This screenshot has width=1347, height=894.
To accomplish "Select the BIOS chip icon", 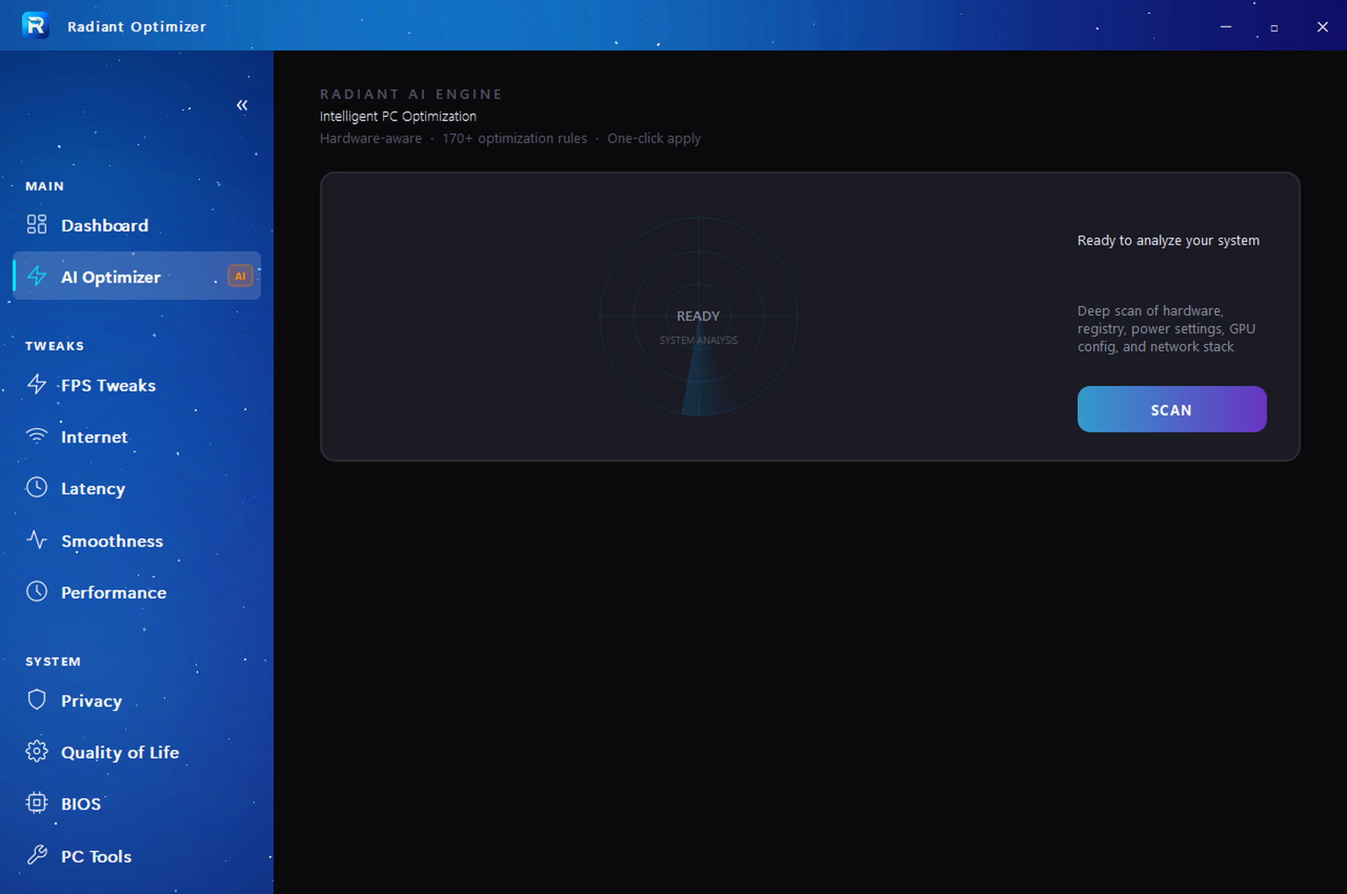I will [x=36, y=803].
